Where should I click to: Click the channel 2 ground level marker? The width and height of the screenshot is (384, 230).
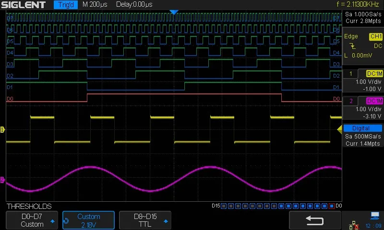pos(2,180)
